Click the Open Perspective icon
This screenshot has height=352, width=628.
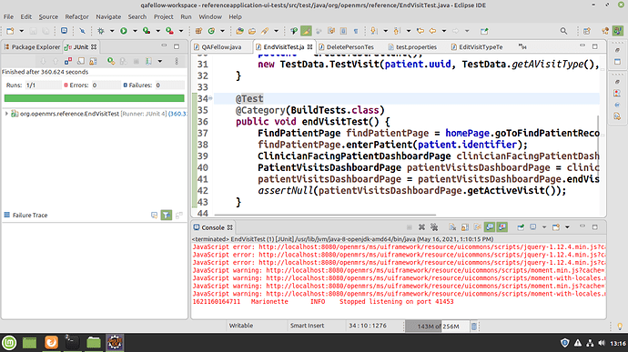pyautogui.click(x=587, y=31)
